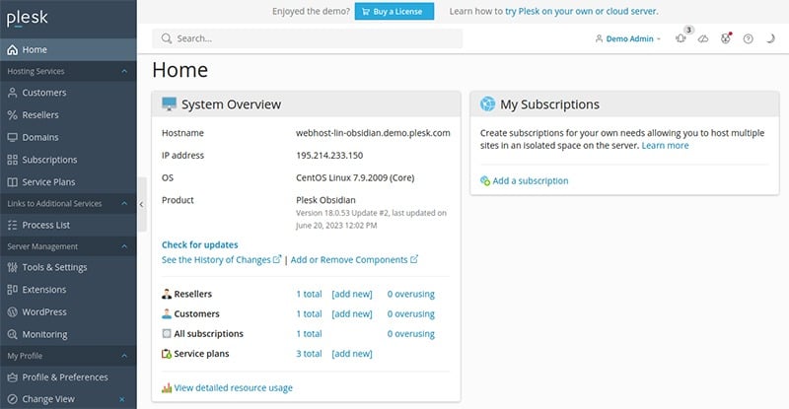Click add new for Resellers
This screenshot has width=789, height=409.
coord(352,294)
